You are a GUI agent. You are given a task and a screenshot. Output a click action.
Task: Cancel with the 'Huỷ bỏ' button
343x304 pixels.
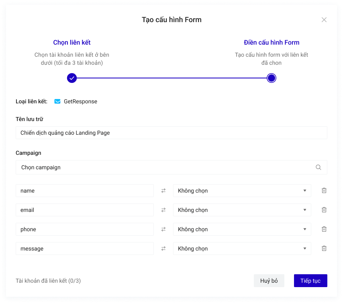pyautogui.click(x=269, y=281)
